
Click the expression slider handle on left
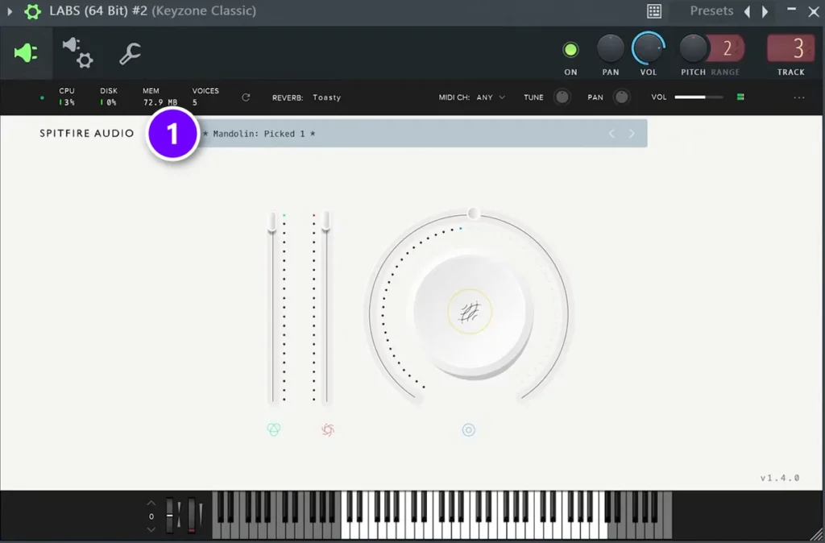(272, 222)
